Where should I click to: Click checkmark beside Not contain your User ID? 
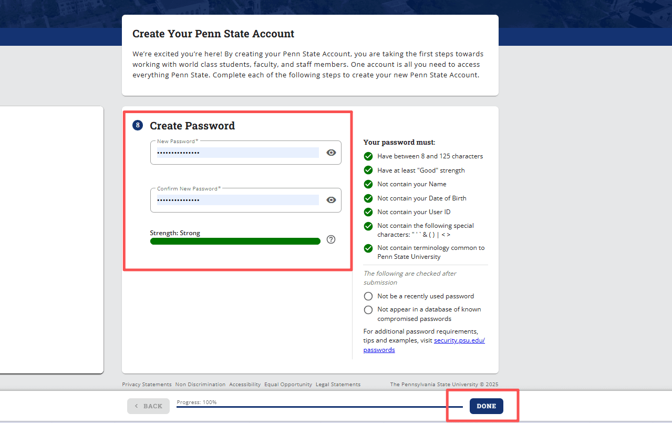click(x=368, y=212)
